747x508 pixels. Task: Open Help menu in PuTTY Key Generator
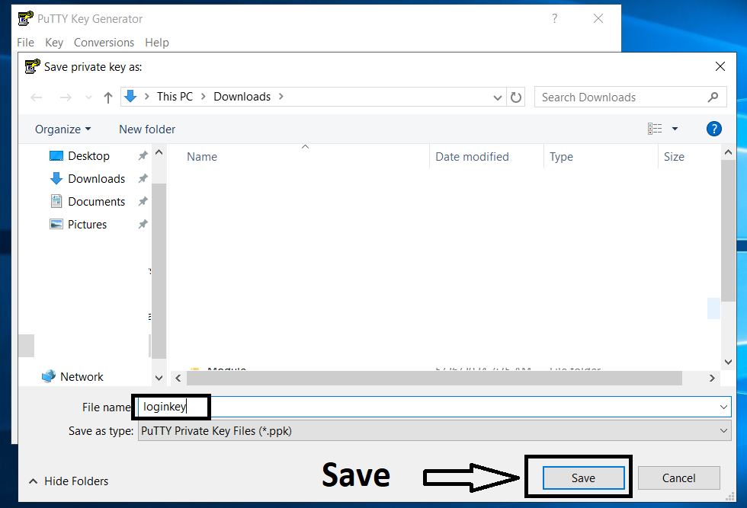[x=157, y=43]
